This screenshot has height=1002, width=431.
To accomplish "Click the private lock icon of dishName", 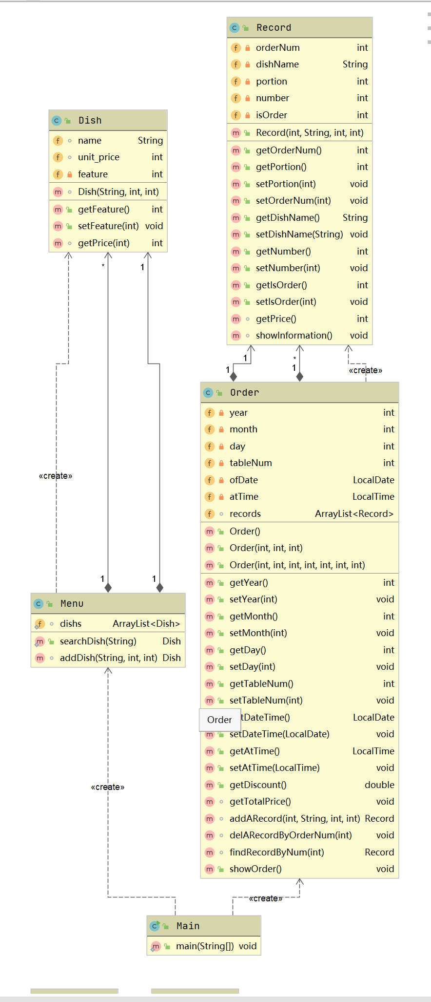I will pos(248,64).
